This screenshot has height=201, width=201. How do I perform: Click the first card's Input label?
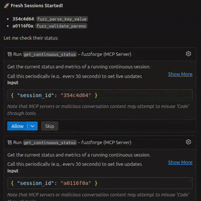tap(13, 83)
